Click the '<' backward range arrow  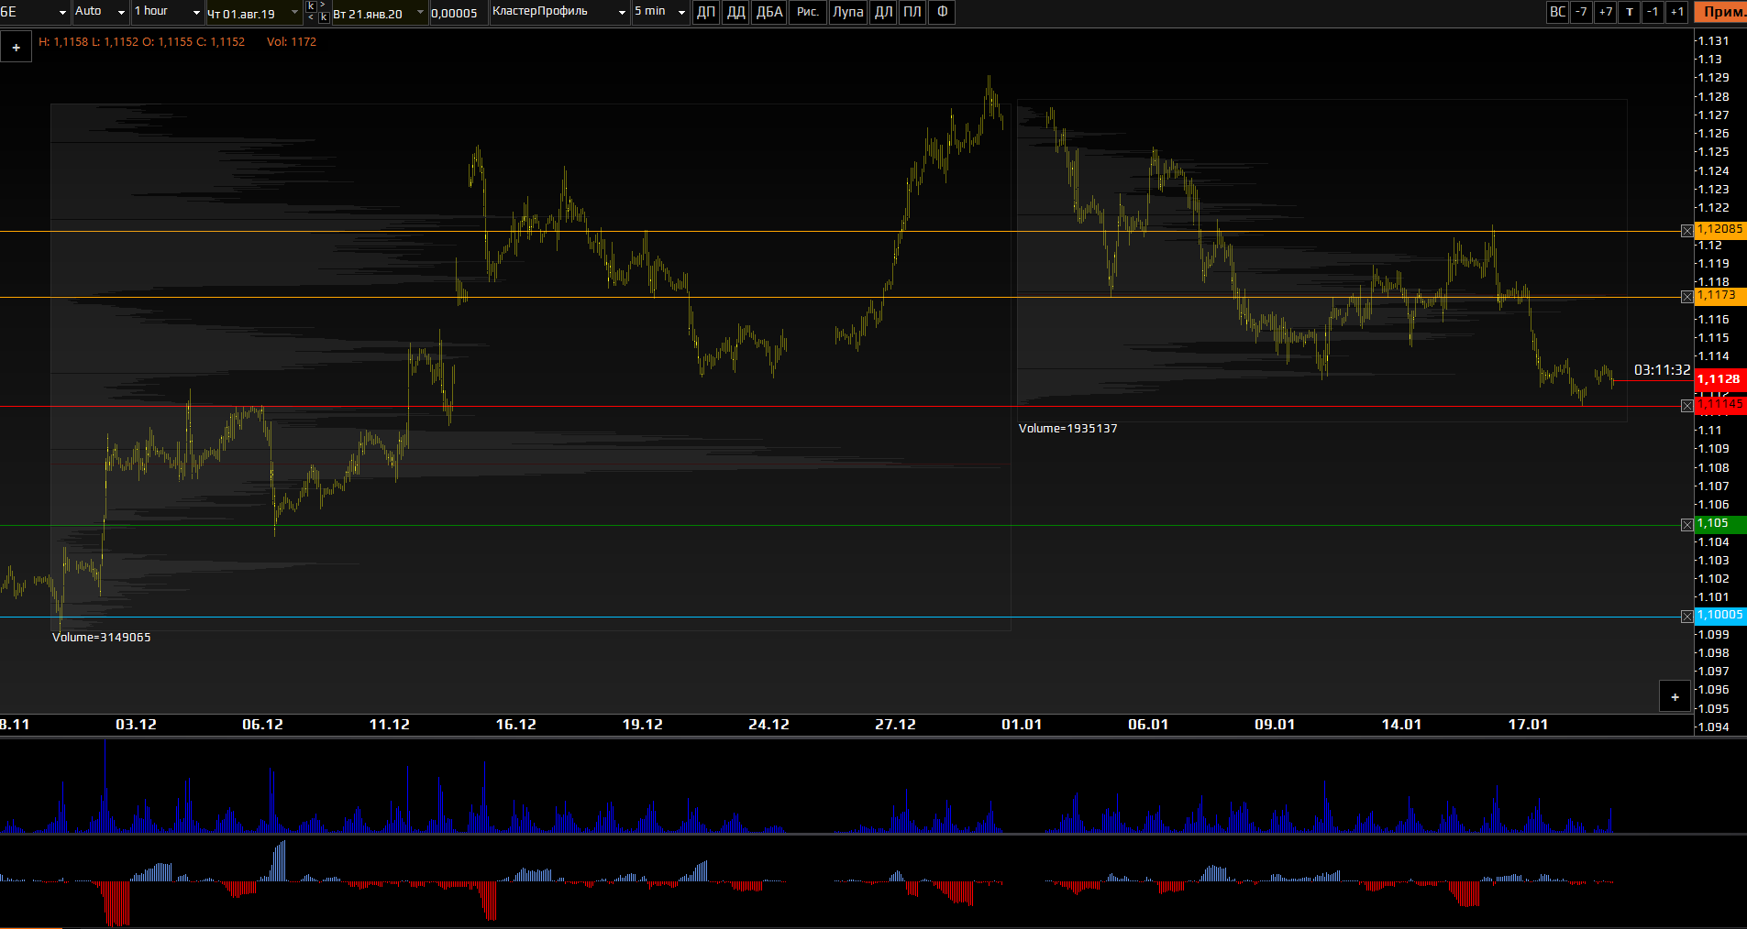point(311,17)
